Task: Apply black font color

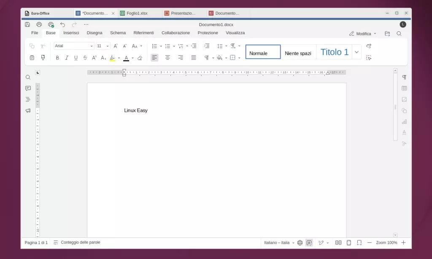Action: click(126, 58)
